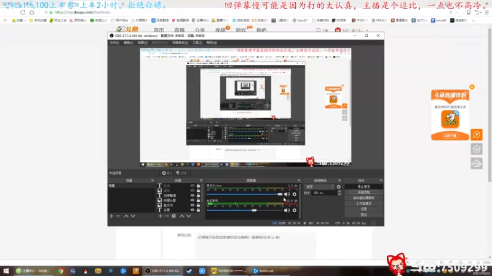Open Chrome from the taskbar
Viewport: 492px width, 276px height.
coord(60,270)
